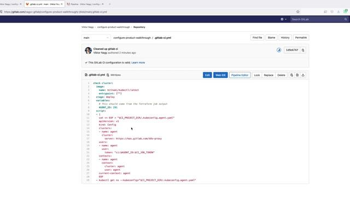Click the green browser extension icon

coord(346,11)
